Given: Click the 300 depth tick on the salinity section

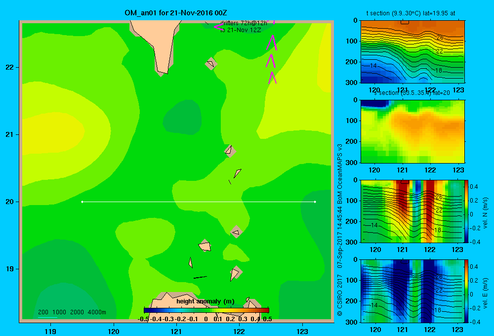Looking at the screenshot, I should pos(353,163).
